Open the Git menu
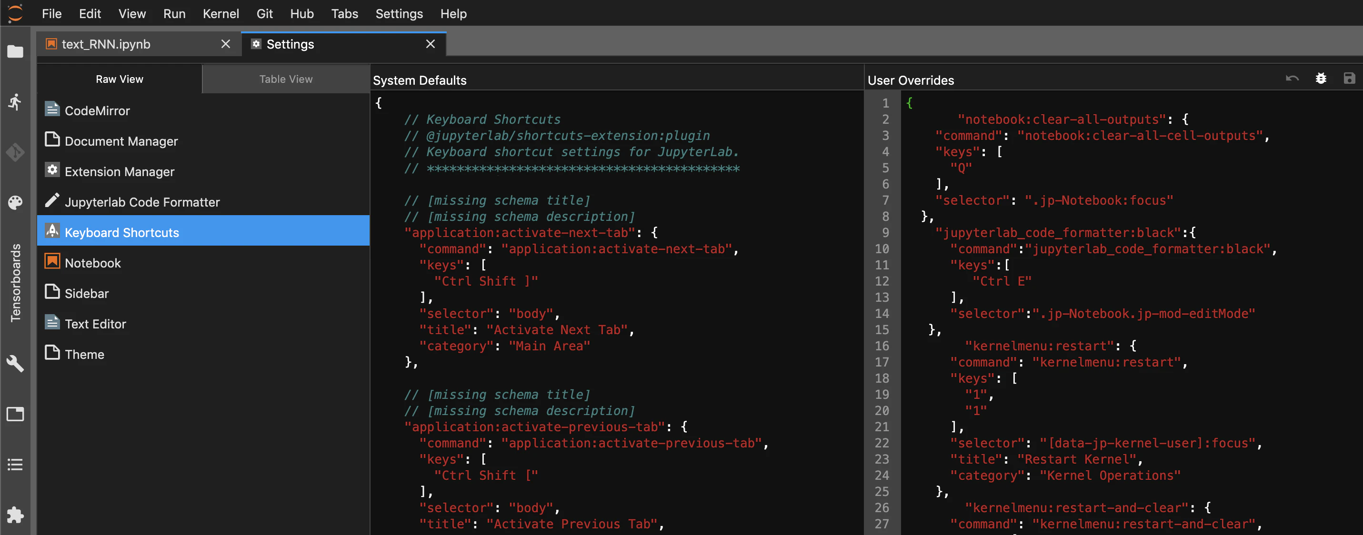The width and height of the screenshot is (1363, 535). 265,14
